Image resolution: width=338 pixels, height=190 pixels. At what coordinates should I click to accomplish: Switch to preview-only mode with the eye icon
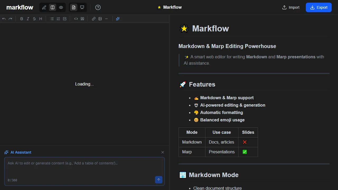pos(61,7)
